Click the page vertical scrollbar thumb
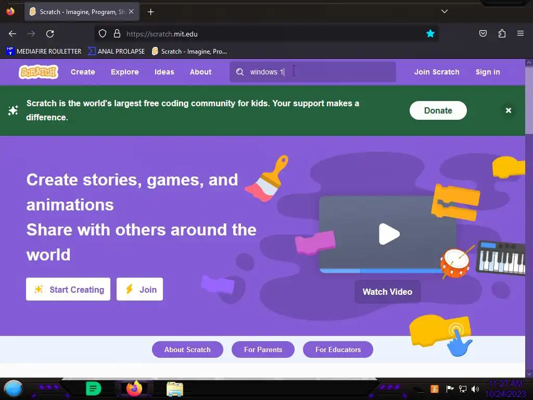Screen dimensions: 533x400 tap(529, 99)
